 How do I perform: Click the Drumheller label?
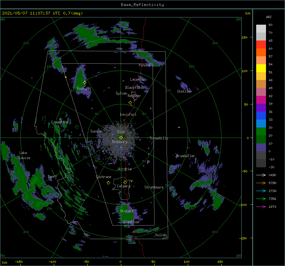186,156
